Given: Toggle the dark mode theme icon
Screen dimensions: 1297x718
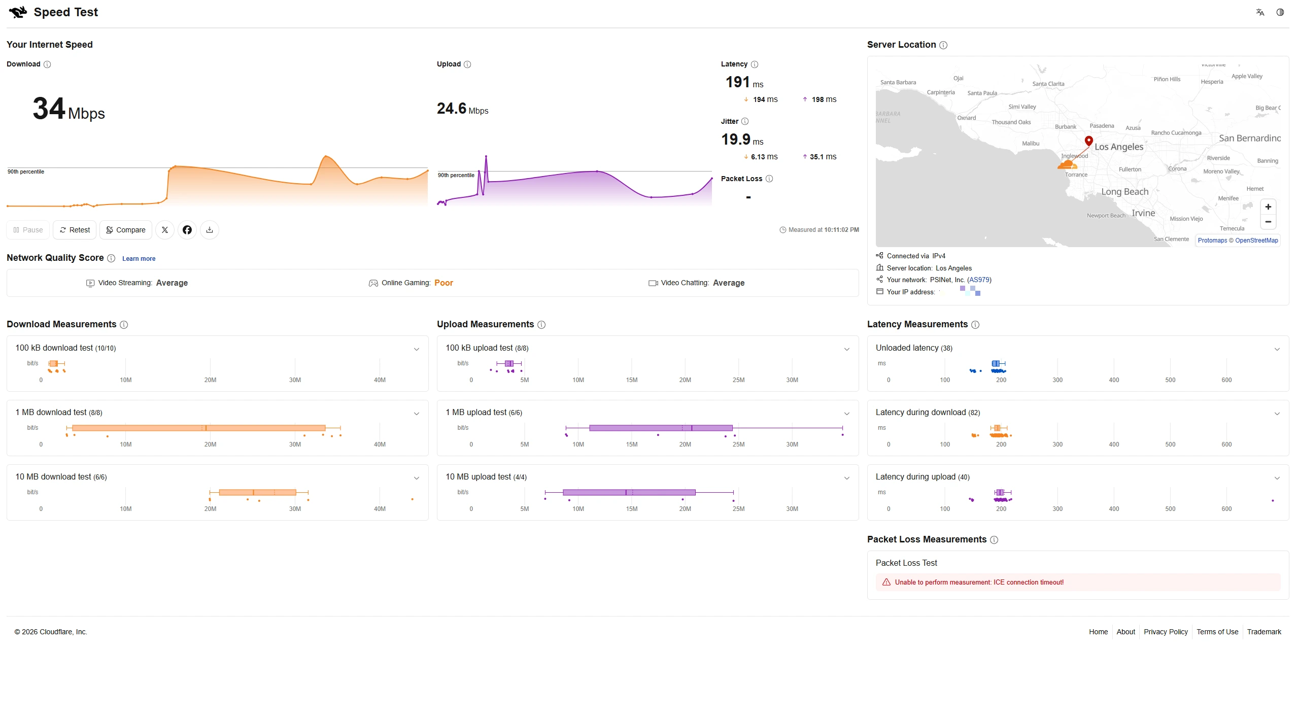Looking at the screenshot, I should pos(1280,12).
